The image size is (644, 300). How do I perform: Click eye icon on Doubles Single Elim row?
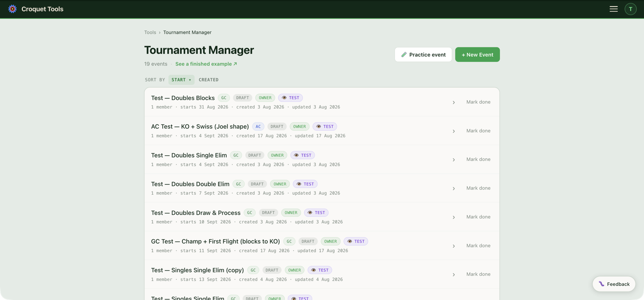[x=296, y=155]
